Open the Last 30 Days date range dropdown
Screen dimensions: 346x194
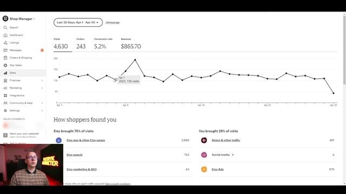(x=78, y=23)
